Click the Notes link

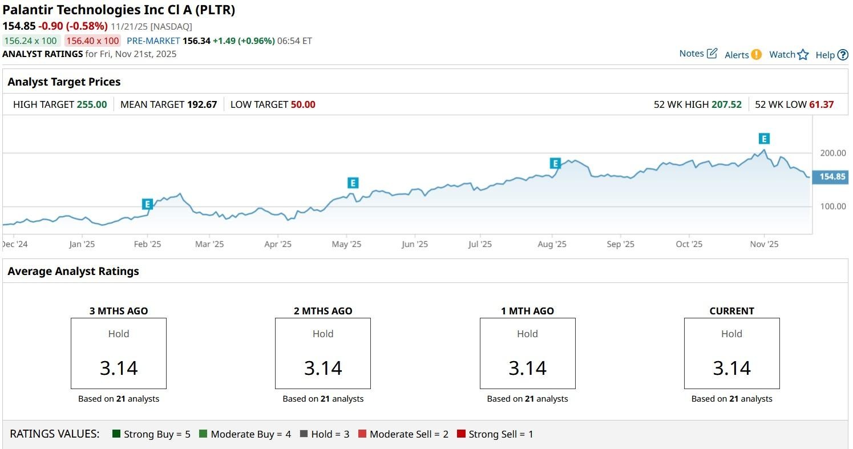691,54
